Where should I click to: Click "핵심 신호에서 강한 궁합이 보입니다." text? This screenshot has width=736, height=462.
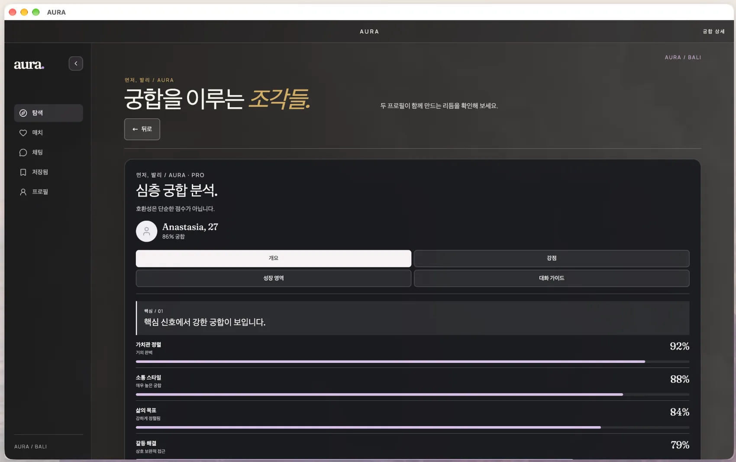coord(205,322)
